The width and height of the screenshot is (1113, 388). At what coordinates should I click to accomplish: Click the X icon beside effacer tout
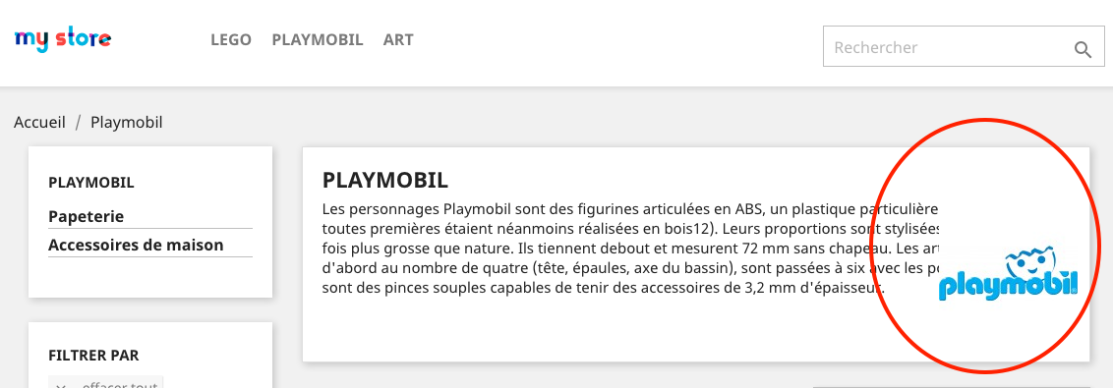pos(60,385)
